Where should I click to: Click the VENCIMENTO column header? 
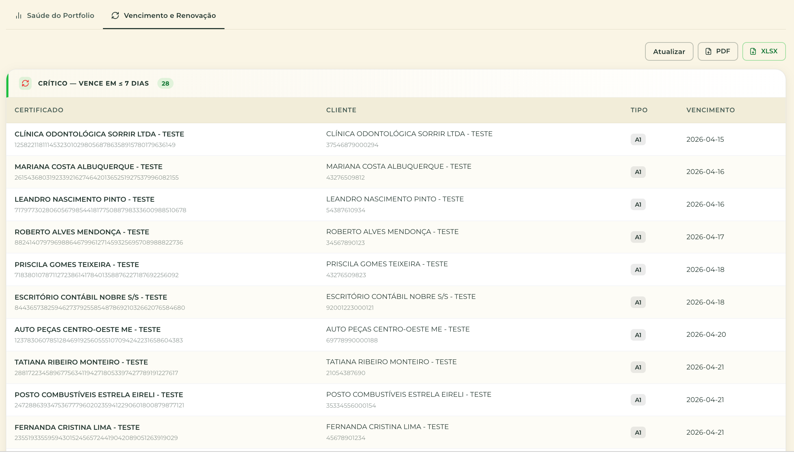pos(710,110)
